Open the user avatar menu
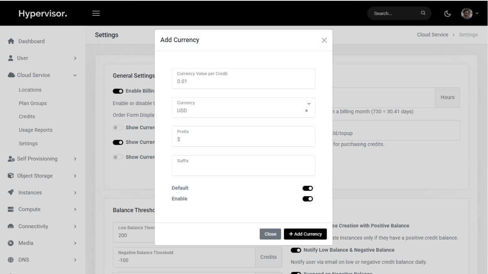488x274 pixels. [x=469, y=13]
